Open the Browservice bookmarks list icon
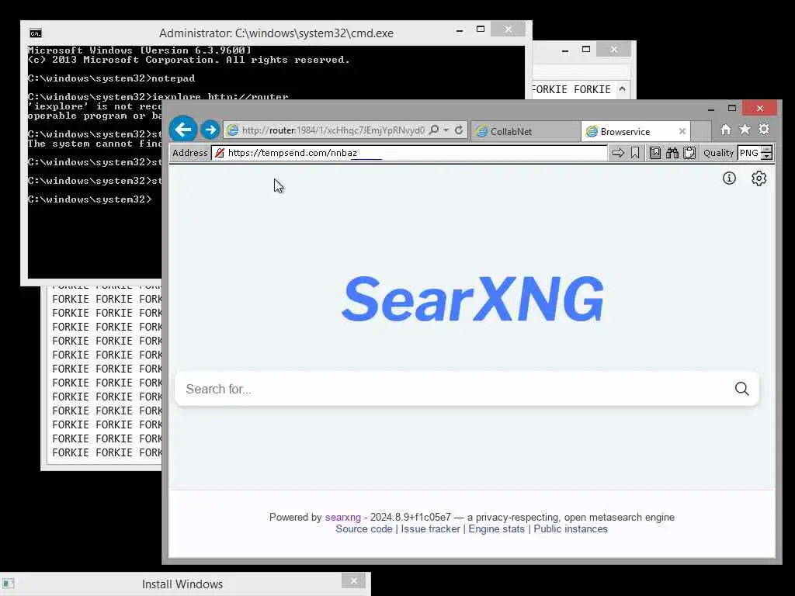This screenshot has height=596, width=795. 655,153
